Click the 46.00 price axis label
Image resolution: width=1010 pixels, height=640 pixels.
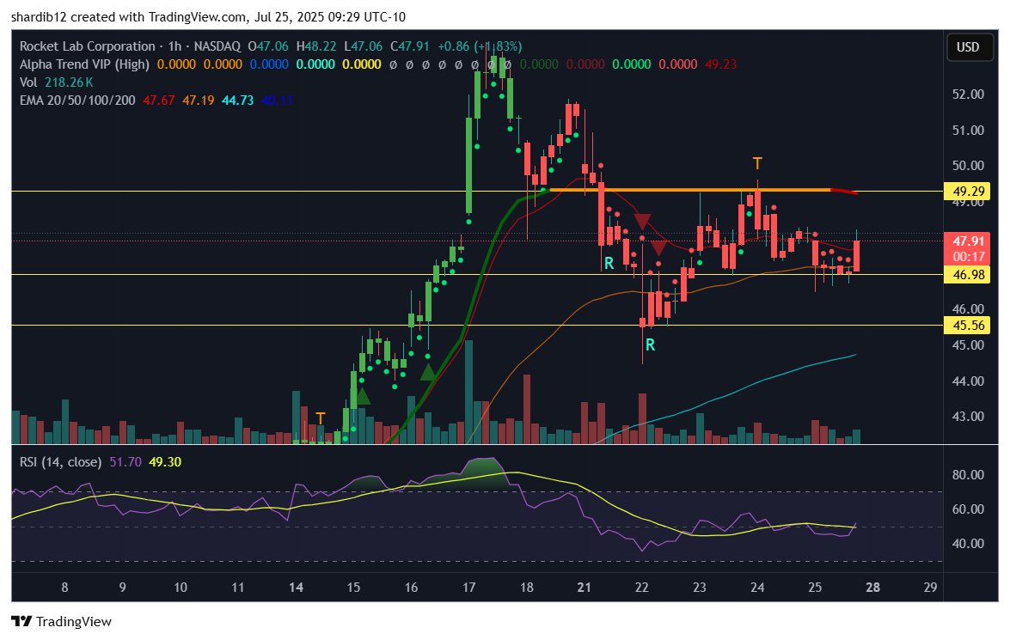[x=968, y=309]
